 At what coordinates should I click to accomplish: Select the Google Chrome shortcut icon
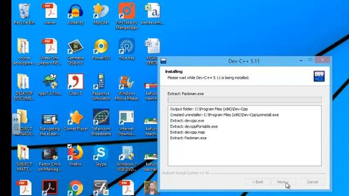point(75,188)
